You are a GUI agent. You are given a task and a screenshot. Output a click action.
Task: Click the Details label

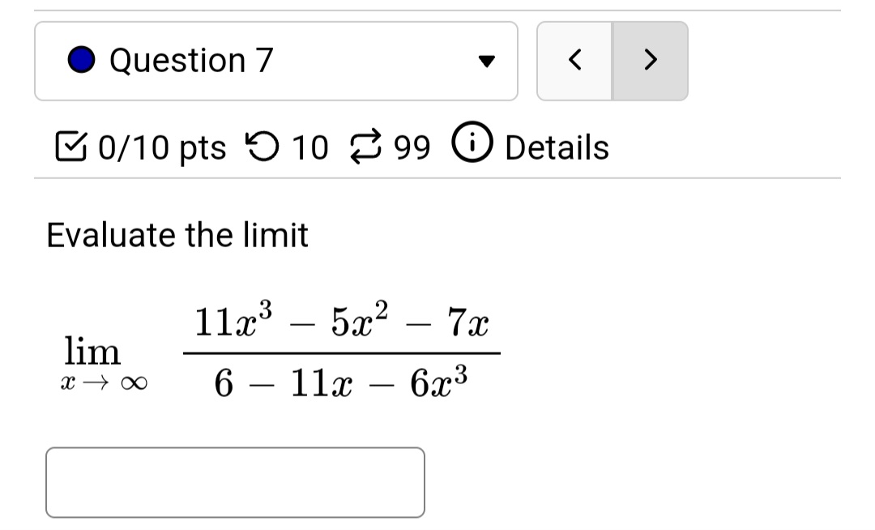tap(556, 147)
